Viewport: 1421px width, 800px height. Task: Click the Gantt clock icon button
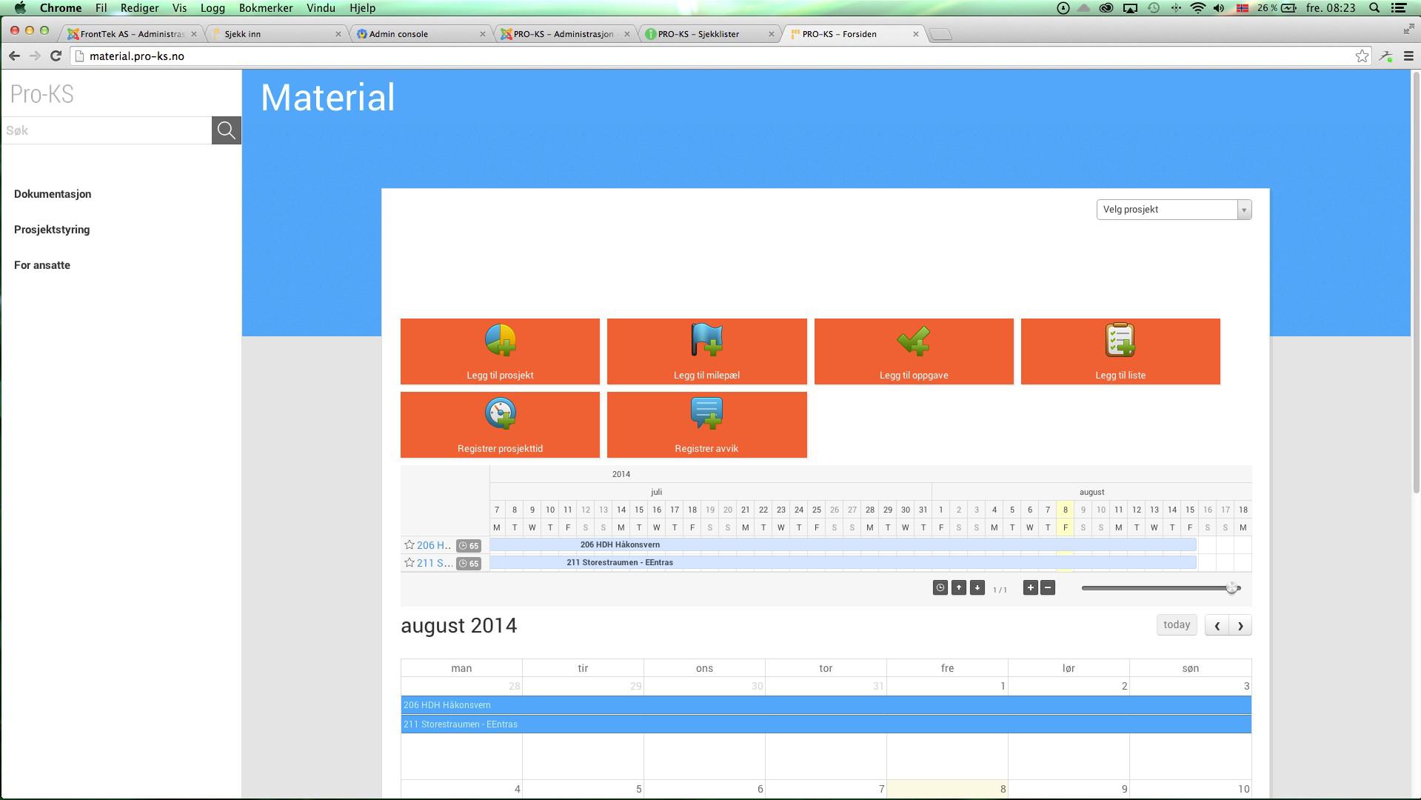pyautogui.click(x=940, y=588)
